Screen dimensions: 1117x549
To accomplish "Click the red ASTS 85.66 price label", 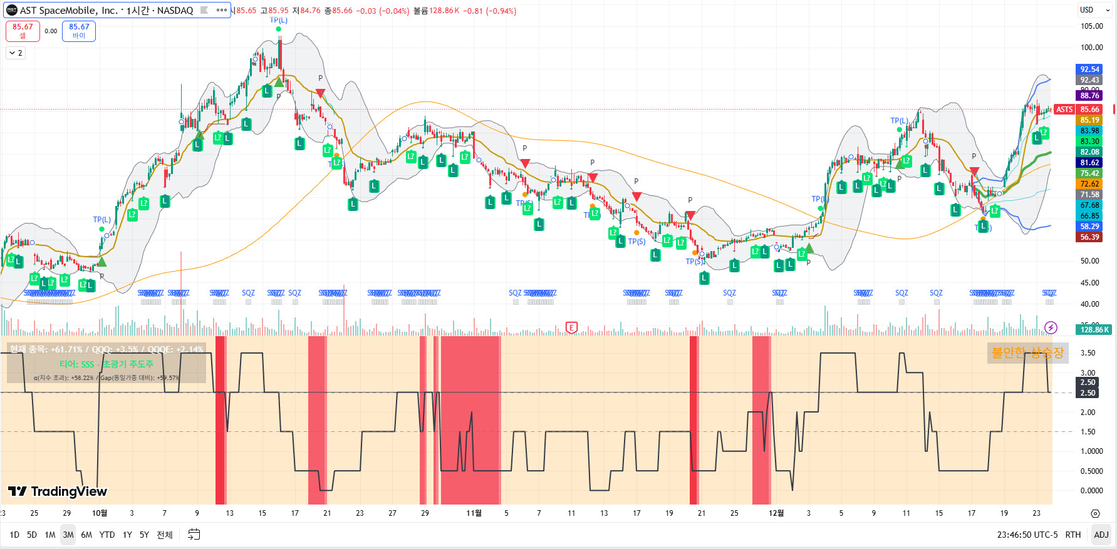I will pos(1078,110).
